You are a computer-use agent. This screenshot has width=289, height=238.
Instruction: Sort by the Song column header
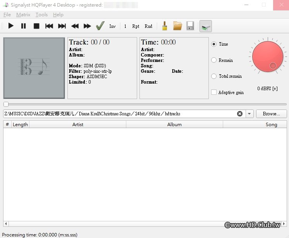[x=255, y=125]
